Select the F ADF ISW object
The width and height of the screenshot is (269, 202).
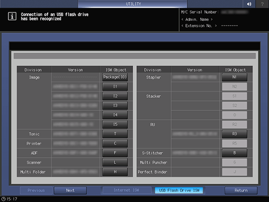tap(115, 153)
